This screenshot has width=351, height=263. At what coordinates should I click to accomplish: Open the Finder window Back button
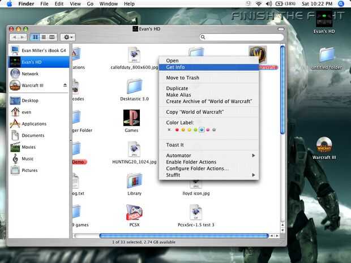click(14, 37)
